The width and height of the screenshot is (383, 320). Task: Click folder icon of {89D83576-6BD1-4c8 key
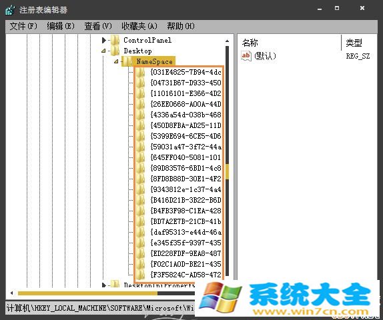[140, 168]
